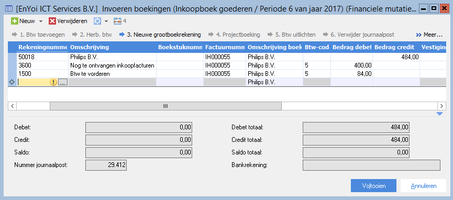Click the debit amount 400,00 cell
Image resolution: width=453 pixels, height=200 pixels.
(351, 65)
